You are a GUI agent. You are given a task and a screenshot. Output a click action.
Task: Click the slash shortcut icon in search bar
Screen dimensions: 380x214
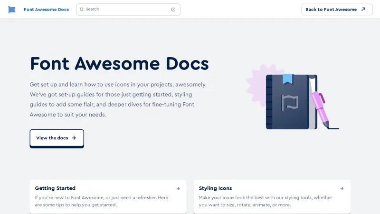click(173, 10)
